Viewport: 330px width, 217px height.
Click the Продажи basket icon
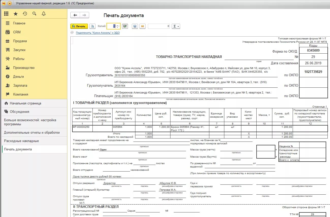click(x=8, y=41)
